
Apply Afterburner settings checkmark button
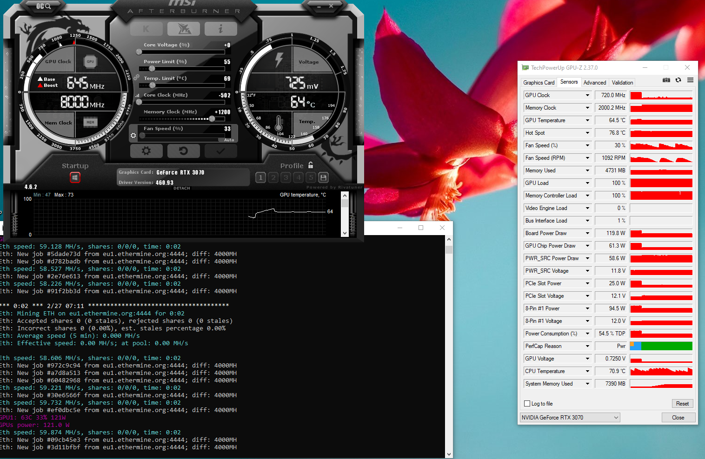(x=220, y=151)
